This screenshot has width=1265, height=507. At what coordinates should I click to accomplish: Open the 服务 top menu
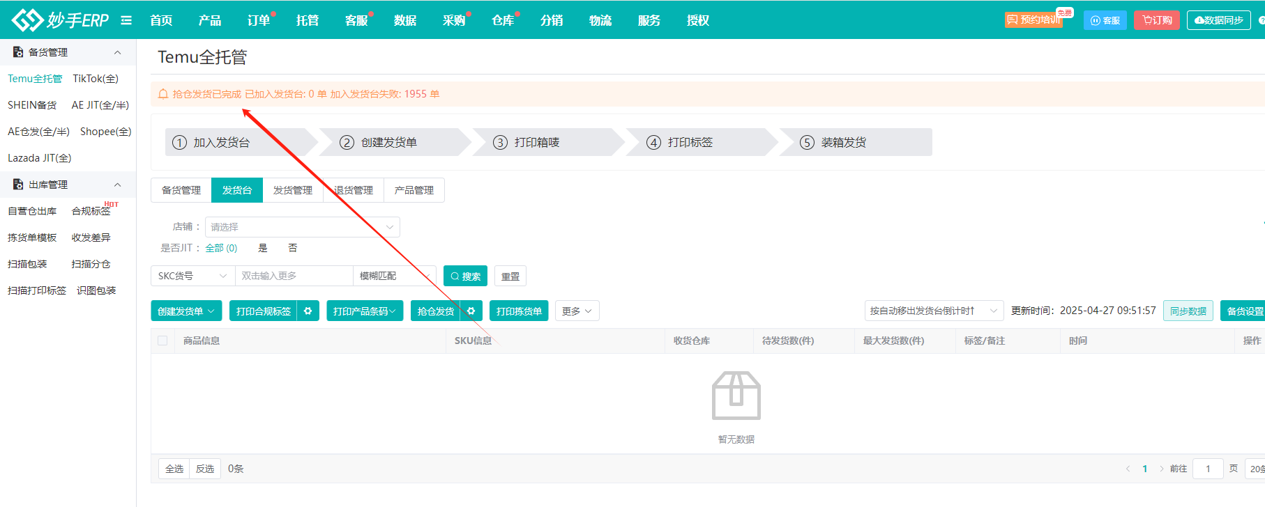pyautogui.click(x=649, y=20)
